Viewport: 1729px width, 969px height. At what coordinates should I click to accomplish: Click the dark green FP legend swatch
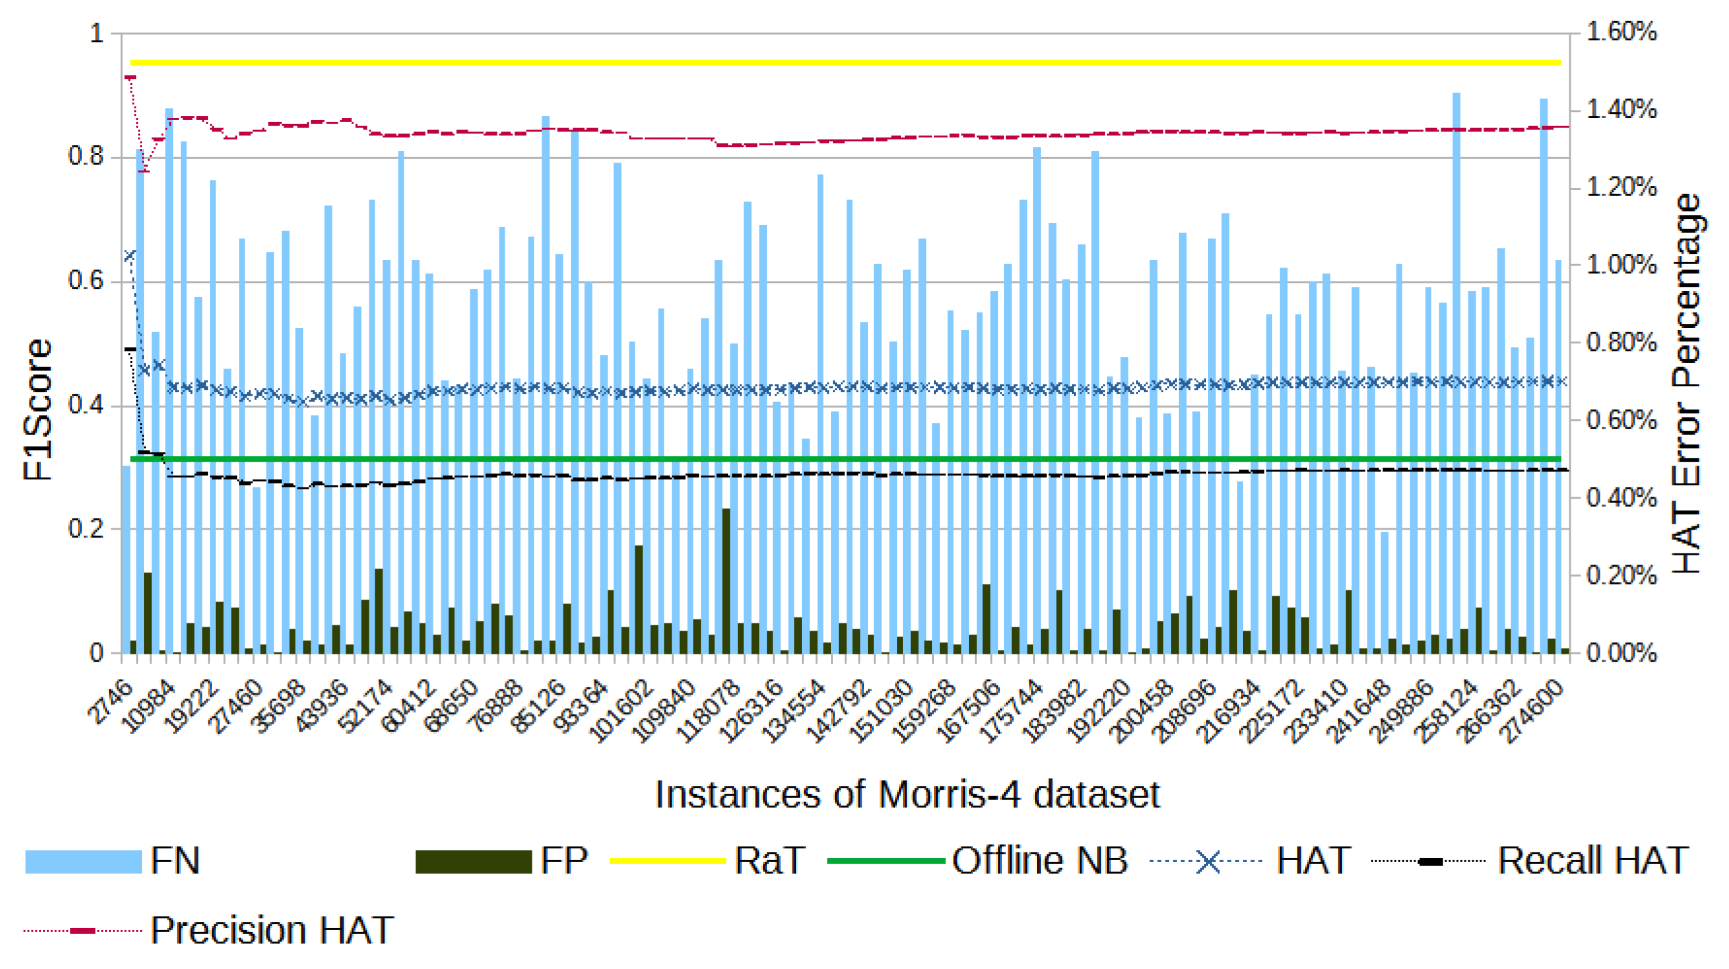tap(474, 861)
